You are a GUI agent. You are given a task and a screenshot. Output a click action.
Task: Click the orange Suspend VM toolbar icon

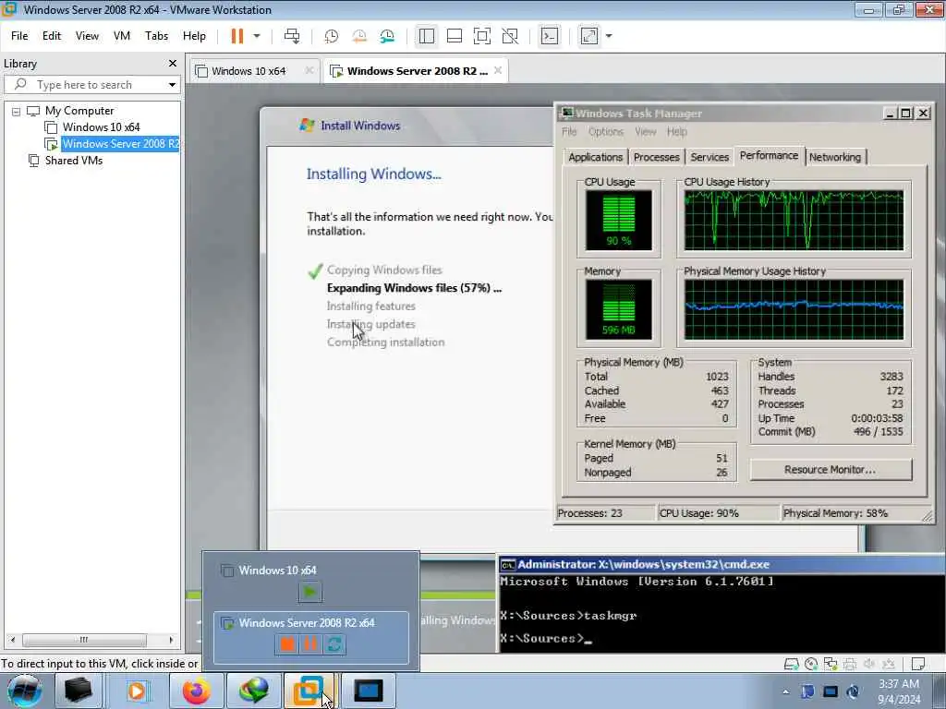pos(237,36)
